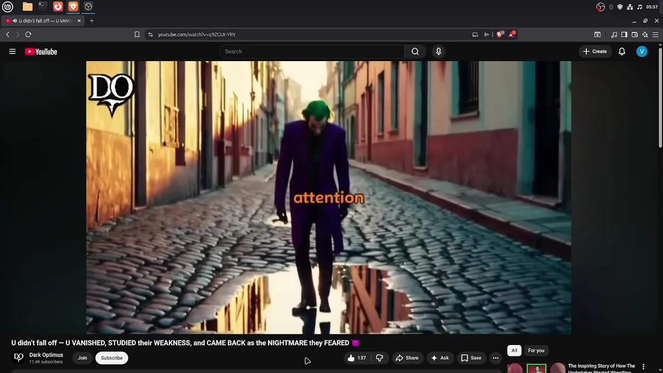Open Brave playlist music note icon
663x373 pixels.
pos(614,34)
